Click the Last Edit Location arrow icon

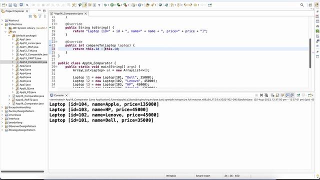(x=185, y=5)
